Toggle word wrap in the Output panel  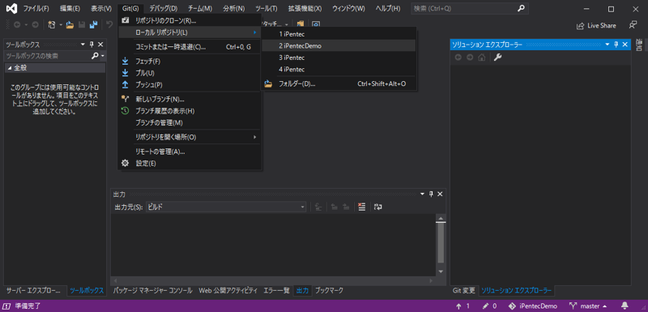click(377, 207)
